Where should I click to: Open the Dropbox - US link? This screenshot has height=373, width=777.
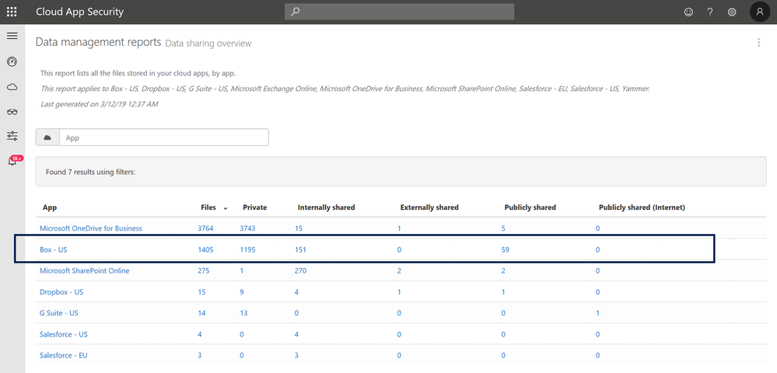[x=61, y=292]
